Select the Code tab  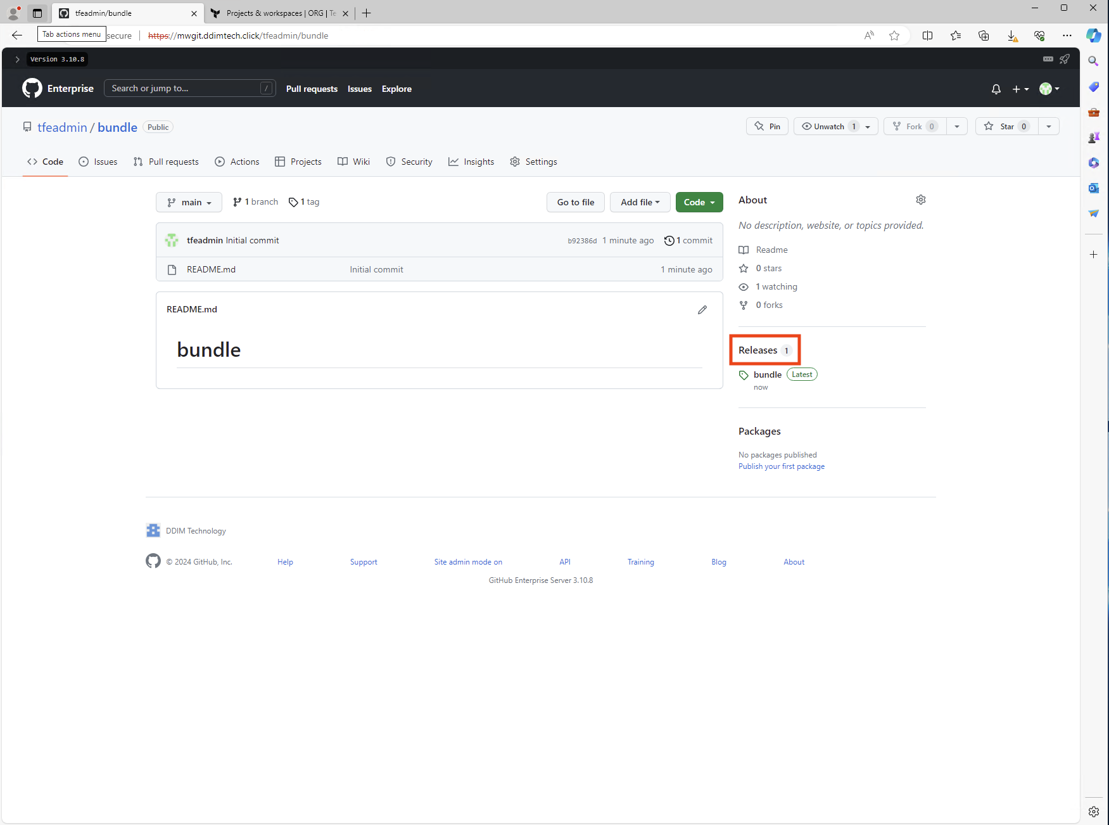tap(45, 162)
